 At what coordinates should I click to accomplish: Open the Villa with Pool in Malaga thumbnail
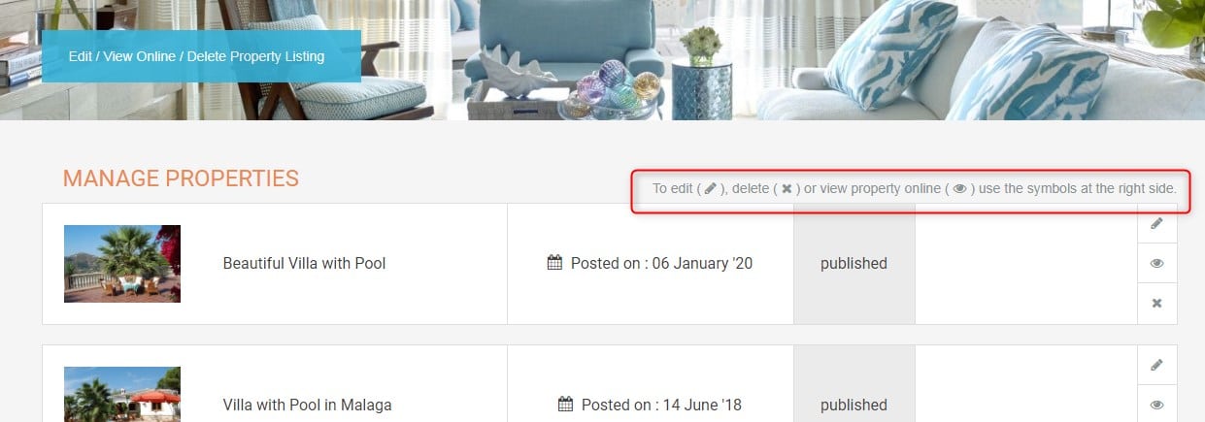[x=122, y=394]
